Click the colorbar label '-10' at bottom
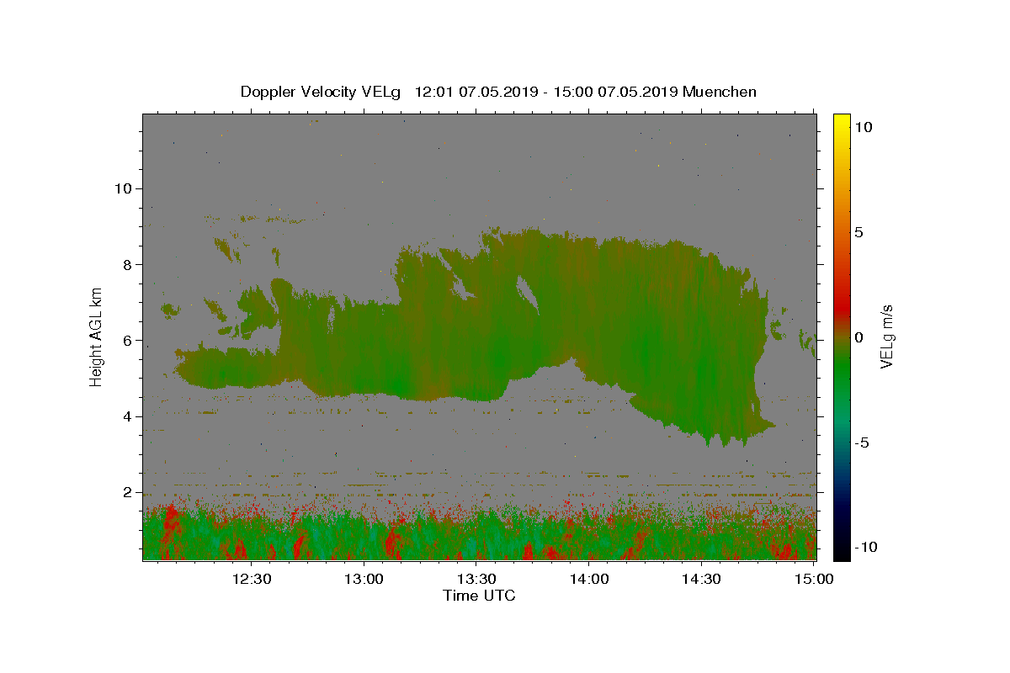The width and height of the screenshot is (1010, 673). point(866,547)
